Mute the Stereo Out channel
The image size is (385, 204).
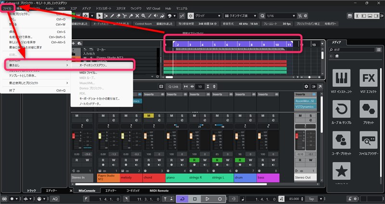(x=300, y=116)
